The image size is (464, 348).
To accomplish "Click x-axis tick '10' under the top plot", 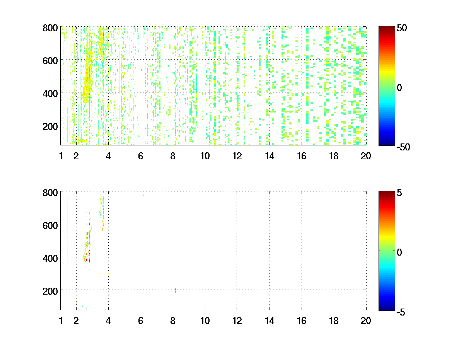I will click(205, 156).
